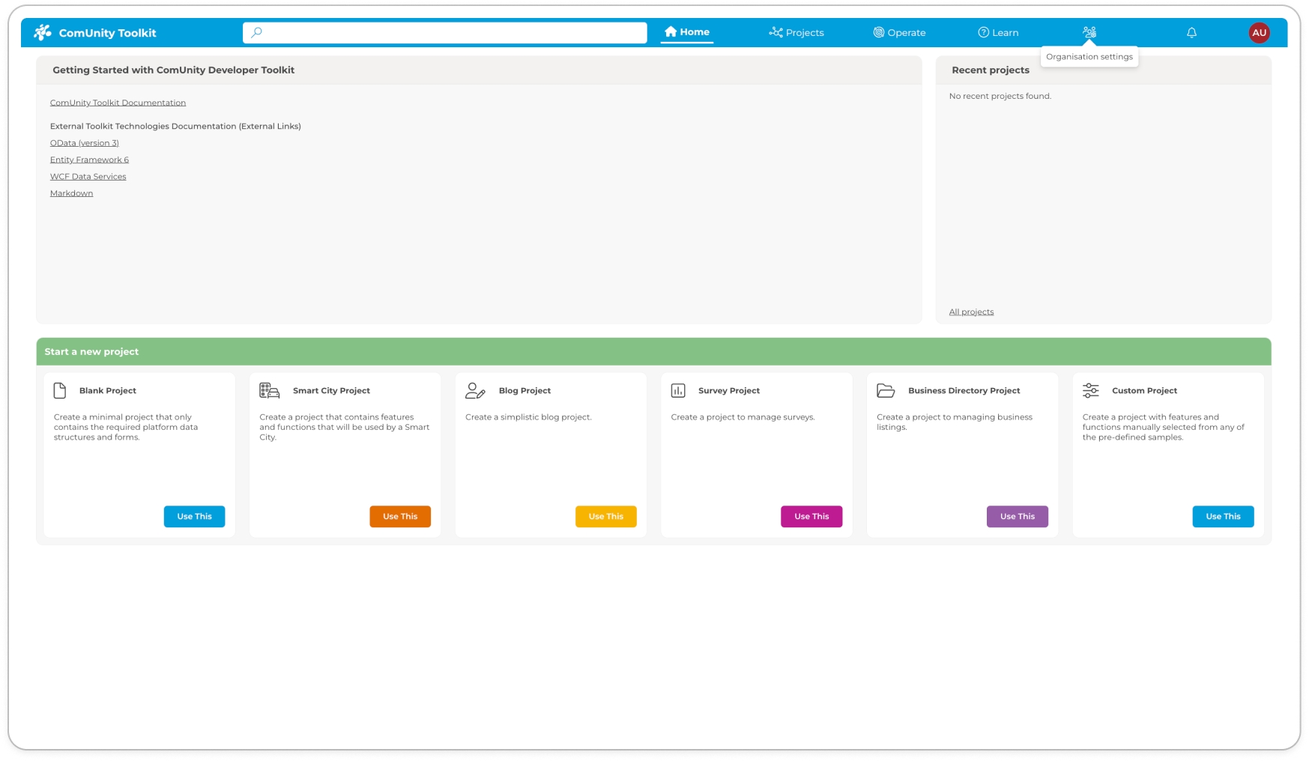Open the Operate menu item
1309x761 pixels.
[899, 32]
